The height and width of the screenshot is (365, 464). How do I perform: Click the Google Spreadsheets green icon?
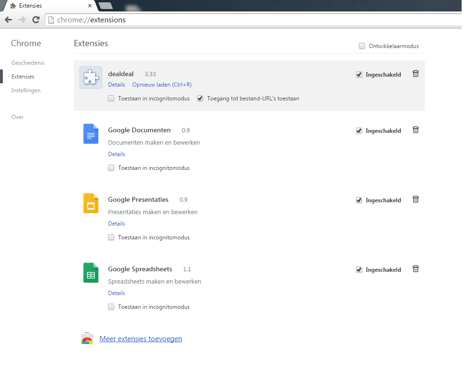click(90, 273)
